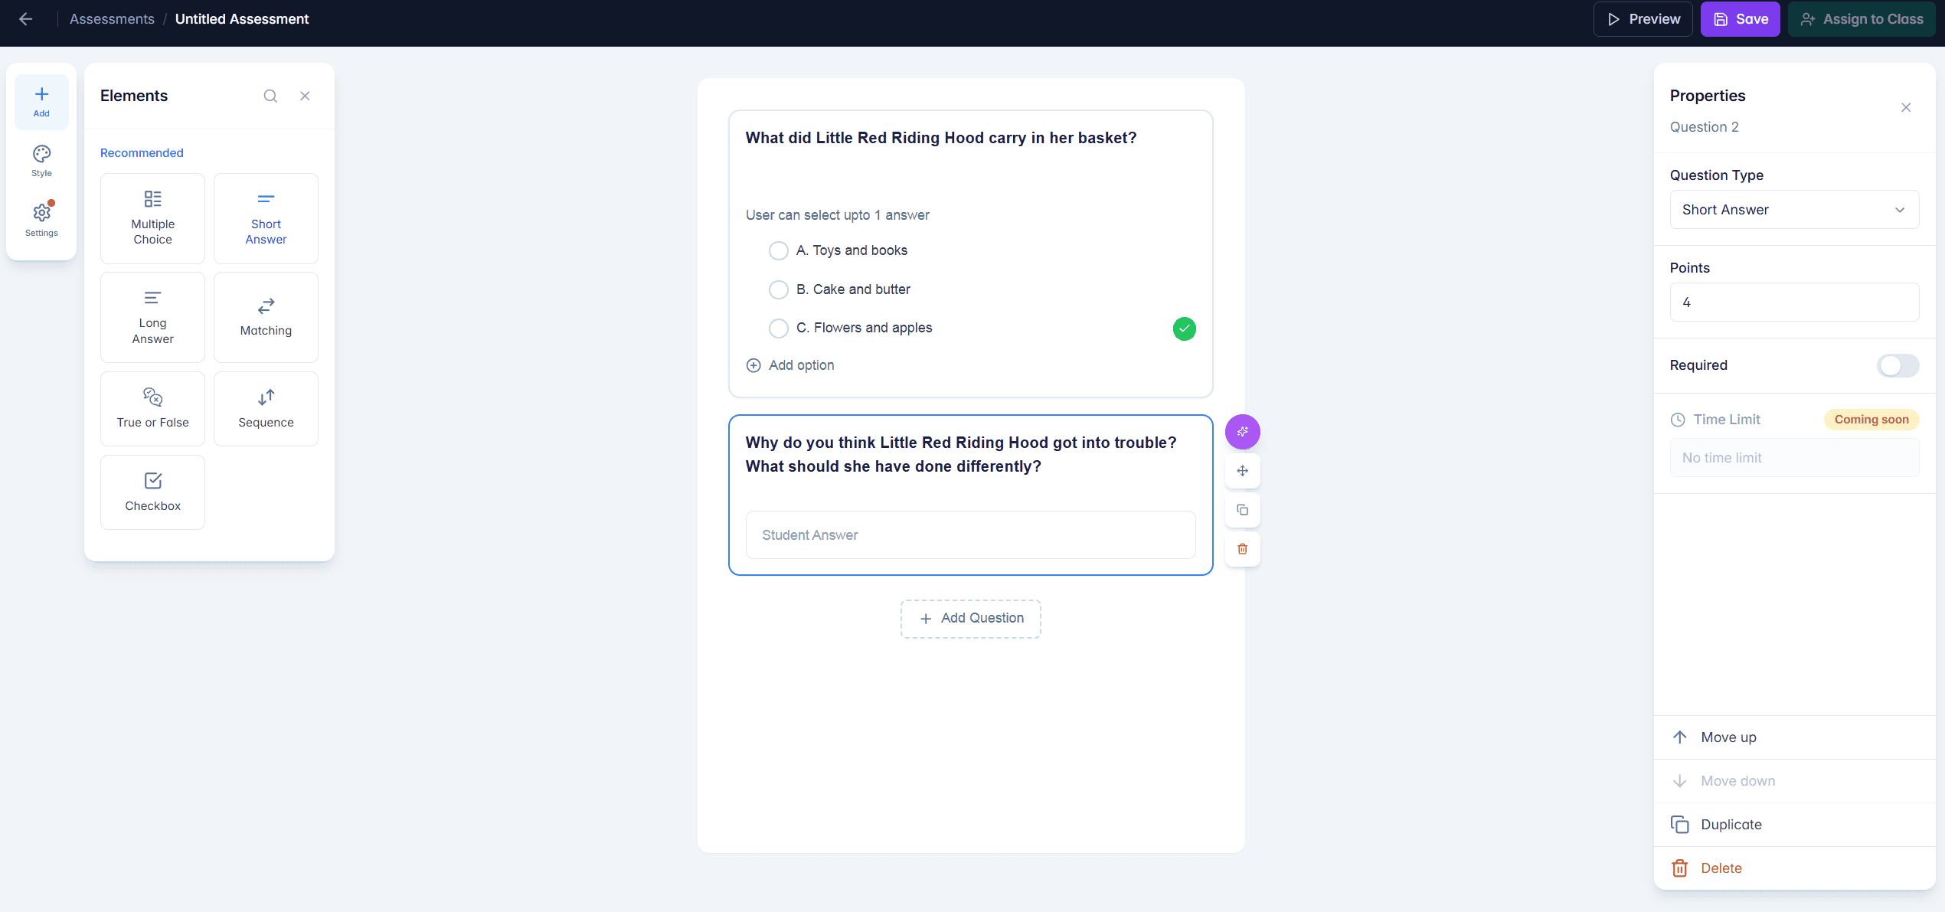Viewport: 1945px width, 912px height.
Task: Select the Multiple Choice element
Action: (152, 217)
